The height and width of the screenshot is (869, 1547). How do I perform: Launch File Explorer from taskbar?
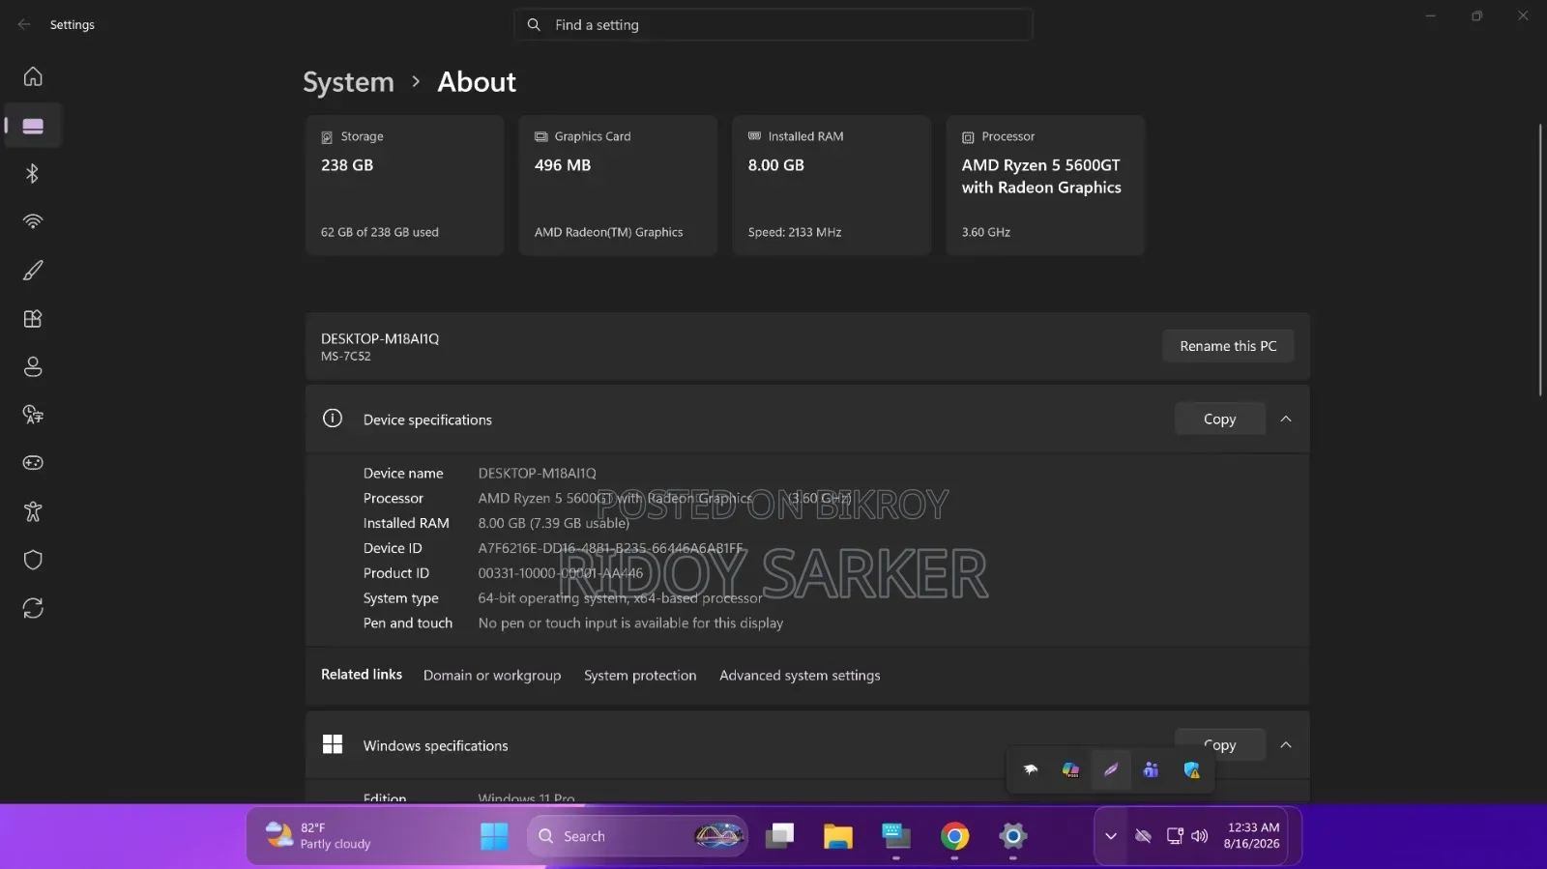point(837,836)
